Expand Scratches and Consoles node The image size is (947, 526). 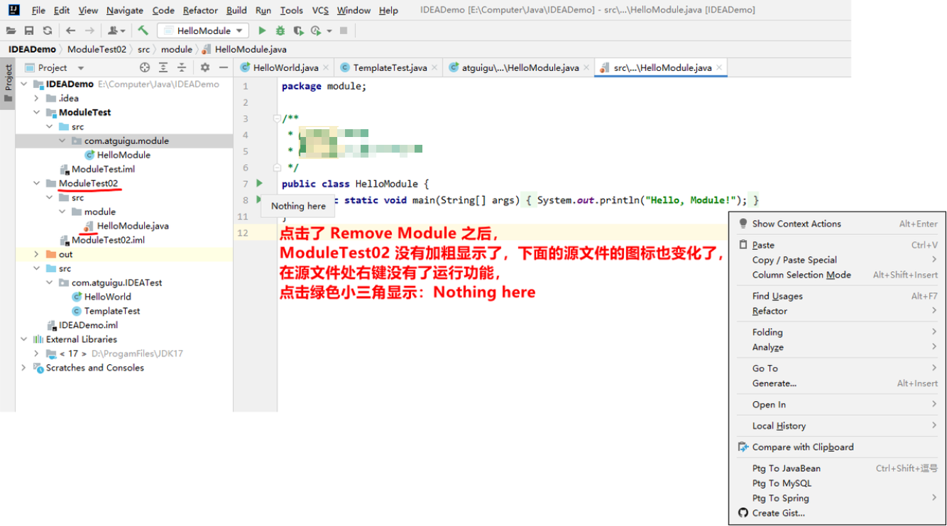[23, 368]
